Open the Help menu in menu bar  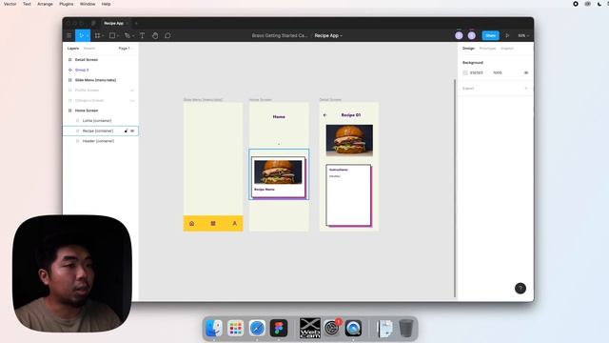pos(106,4)
